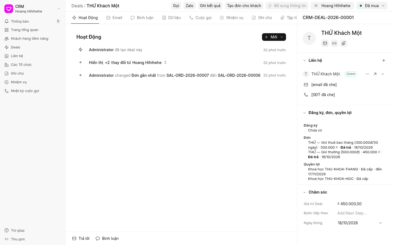The height and width of the screenshot is (245, 393).
Task: Click the attachment paperclip icon
Action: click(344, 43)
